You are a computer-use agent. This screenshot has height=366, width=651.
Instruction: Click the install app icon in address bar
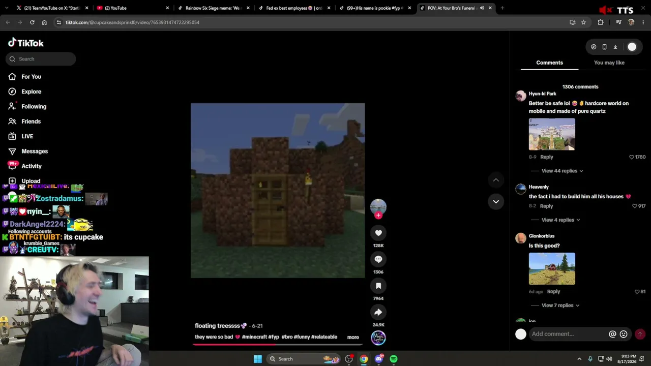(x=573, y=22)
